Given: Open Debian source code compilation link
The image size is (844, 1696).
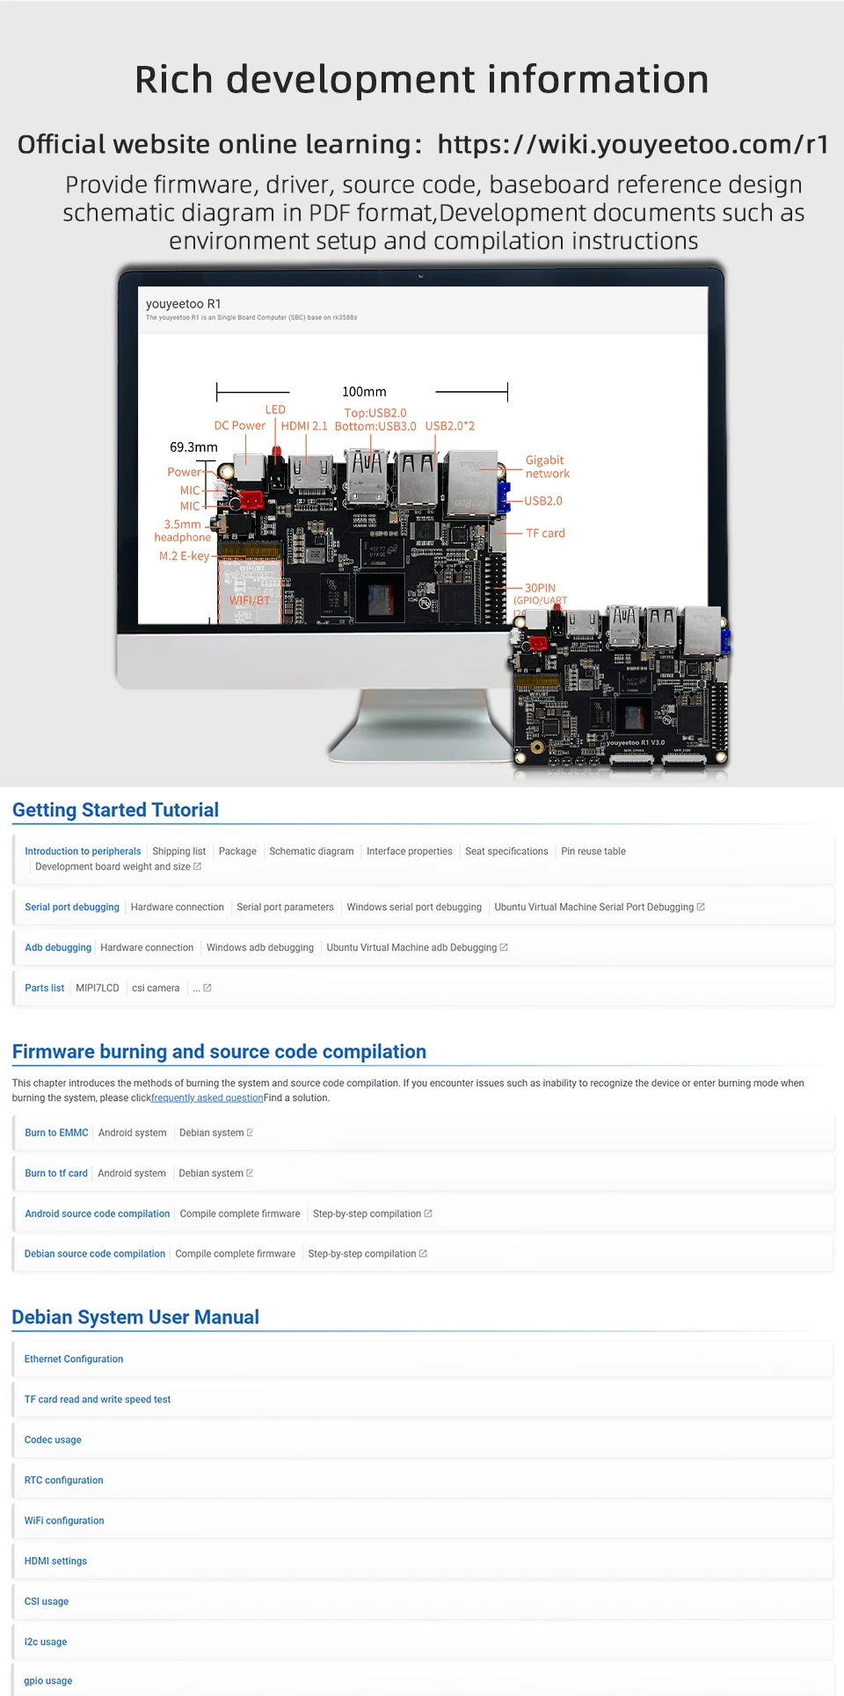Looking at the screenshot, I should (95, 1254).
